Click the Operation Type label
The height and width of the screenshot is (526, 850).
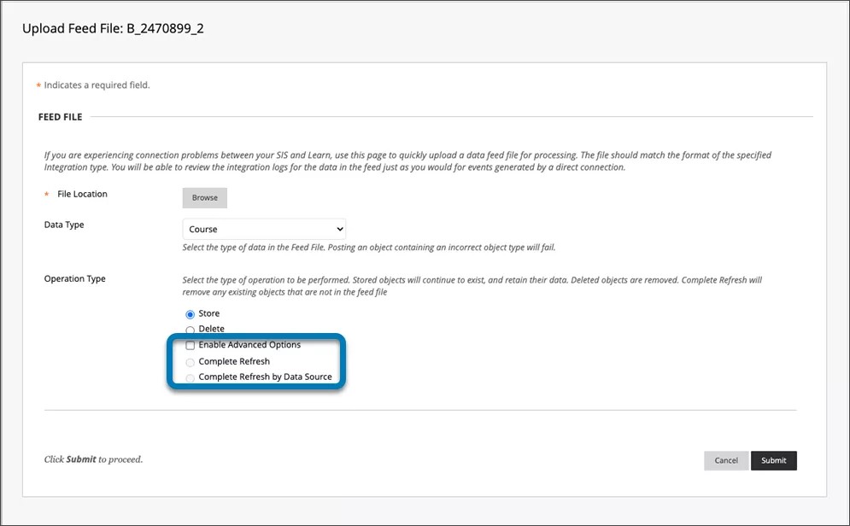(x=73, y=278)
